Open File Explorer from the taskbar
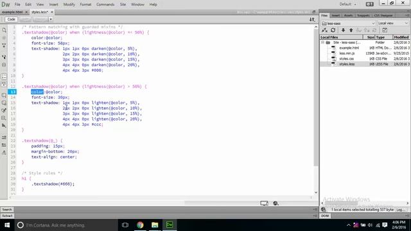411x231 pixels. point(155,225)
